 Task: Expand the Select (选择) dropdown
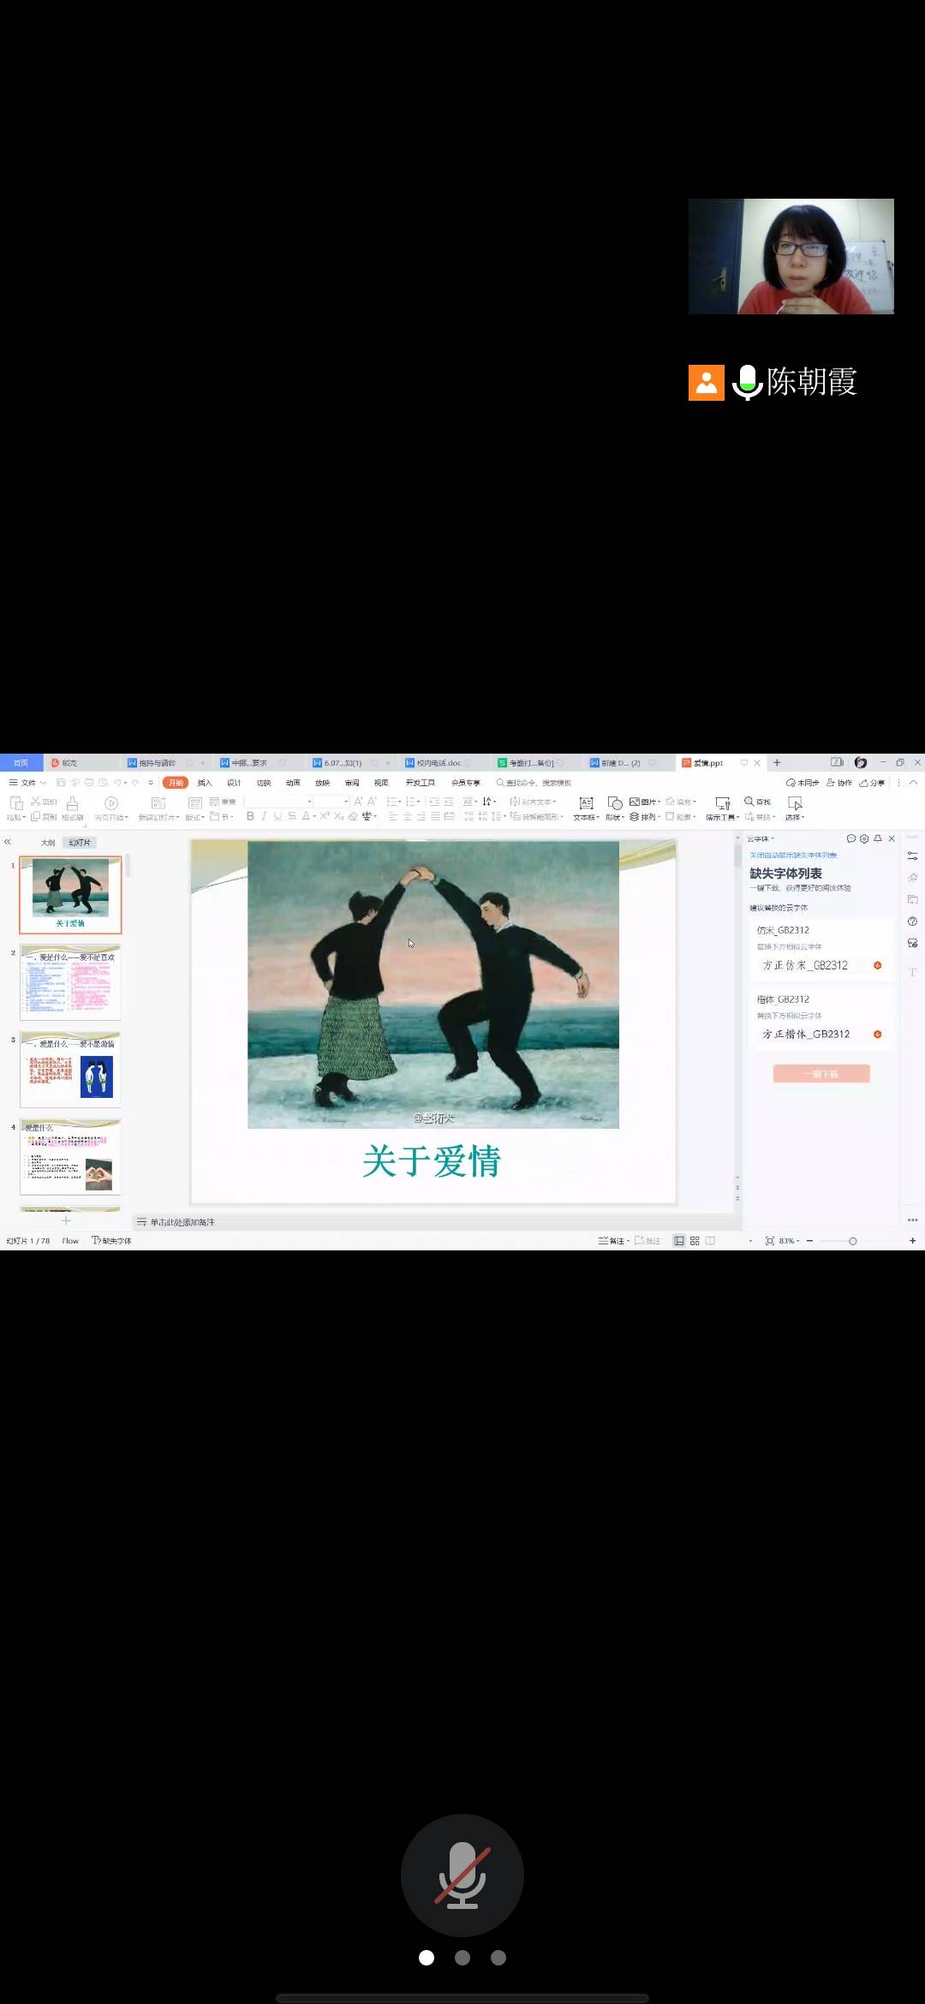click(x=795, y=817)
